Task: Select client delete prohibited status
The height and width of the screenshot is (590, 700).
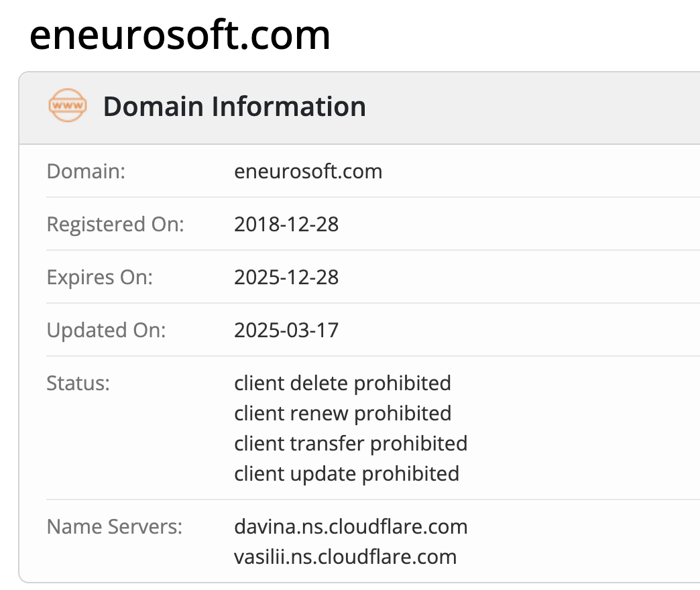Action: 343,383
